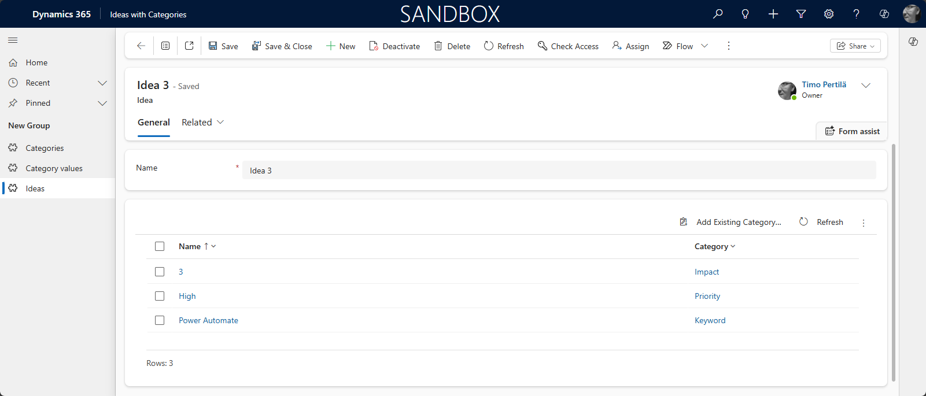926x396 pixels.
Task: Collapse the hamburger site map menu
Action: [13, 40]
